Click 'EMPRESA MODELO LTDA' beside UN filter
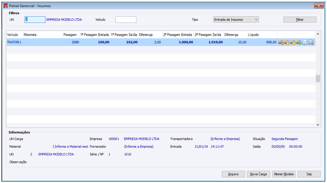This screenshot has width=327, height=183. click(x=64, y=20)
